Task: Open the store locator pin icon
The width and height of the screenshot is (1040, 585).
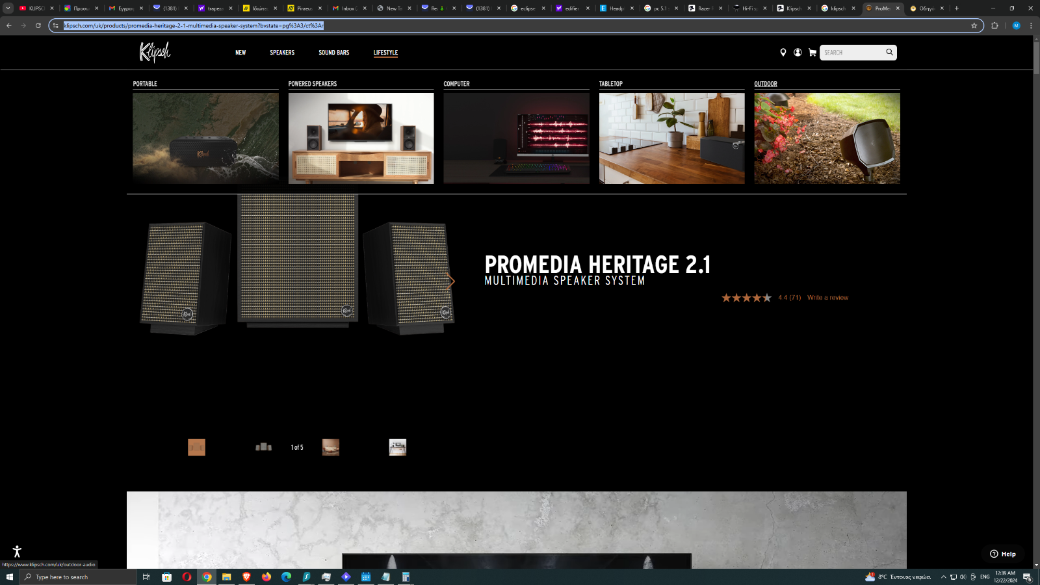Action: 783,53
